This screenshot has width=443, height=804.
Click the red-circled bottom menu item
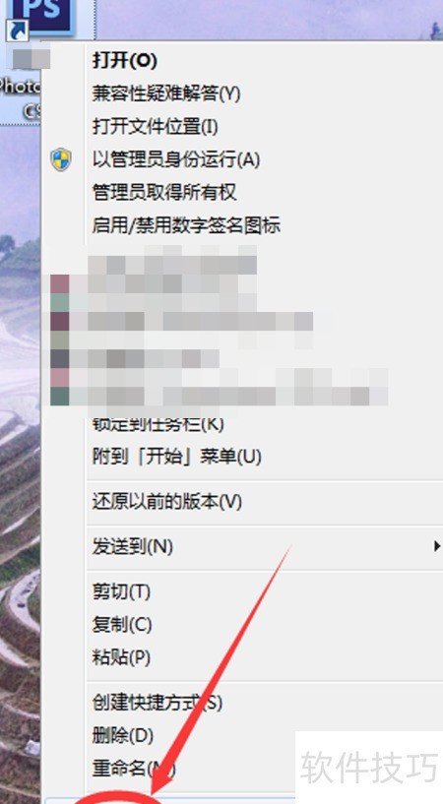[x=119, y=800]
